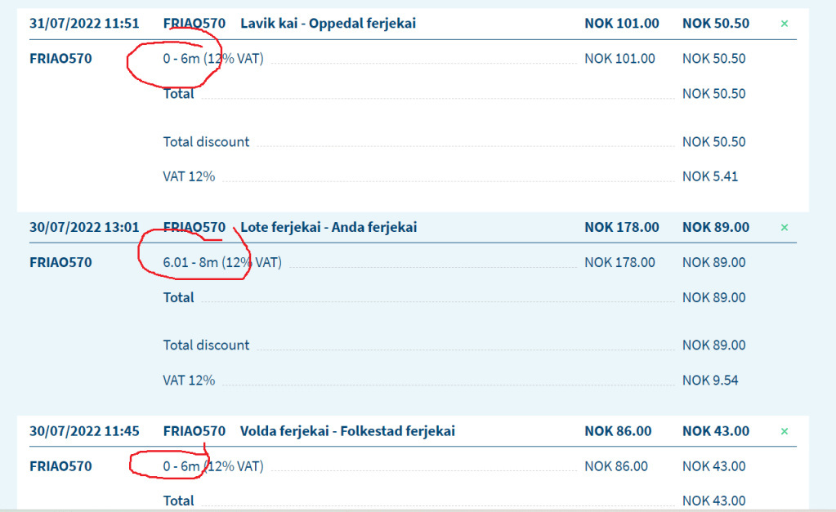Click the FRIAO570 plate beside 6.01 - 8m
The width and height of the screenshot is (836, 512).
(x=60, y=262)
